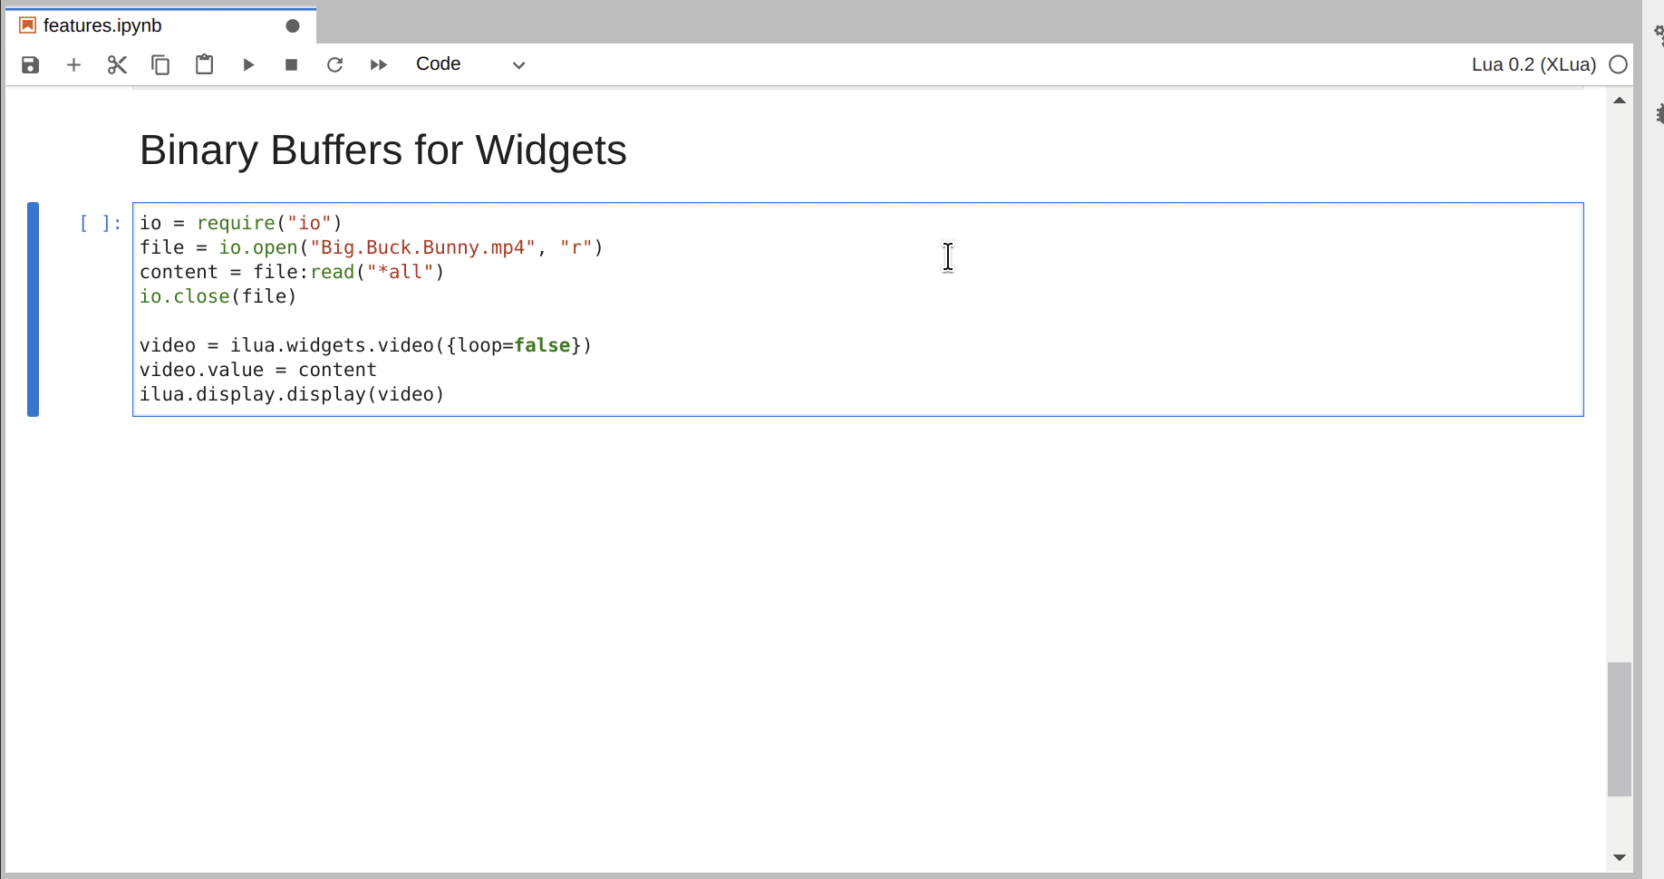
Task: Click the notebook icon on the features.ipynb tab
Action: tap(28, 25)
